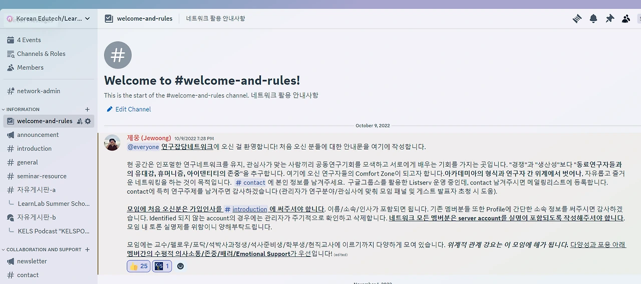Follow #introduction channel link in message
The height and width of the screenshot is (284, 641).
(246, 209)
